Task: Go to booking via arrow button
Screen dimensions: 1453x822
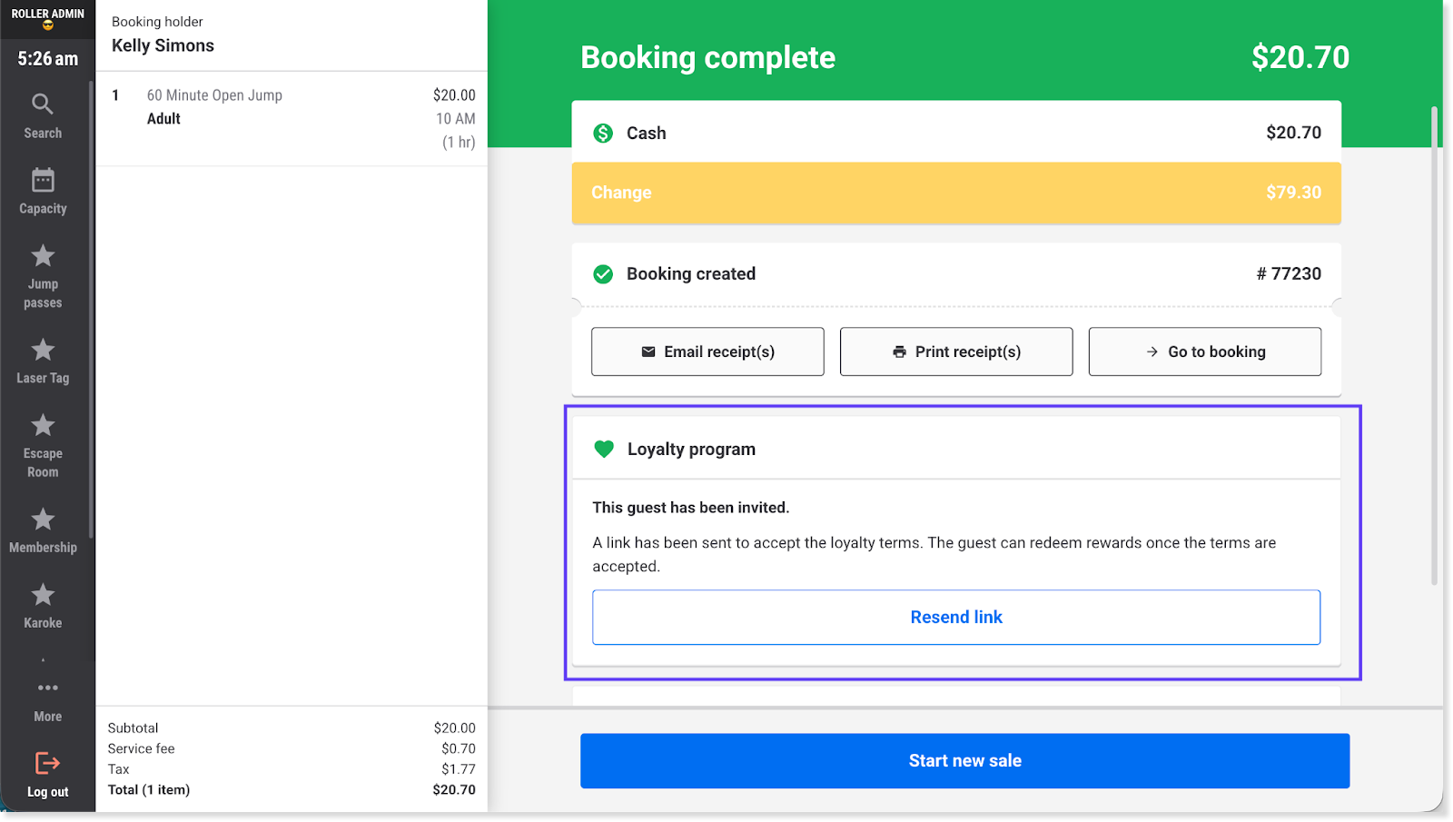Action: (1204, 352)
